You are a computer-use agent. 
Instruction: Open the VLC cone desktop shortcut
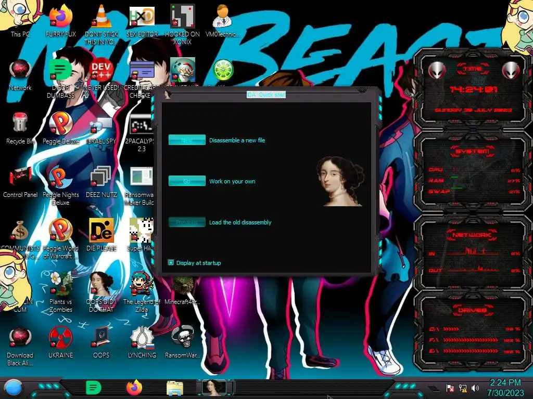tap(101, 24)
